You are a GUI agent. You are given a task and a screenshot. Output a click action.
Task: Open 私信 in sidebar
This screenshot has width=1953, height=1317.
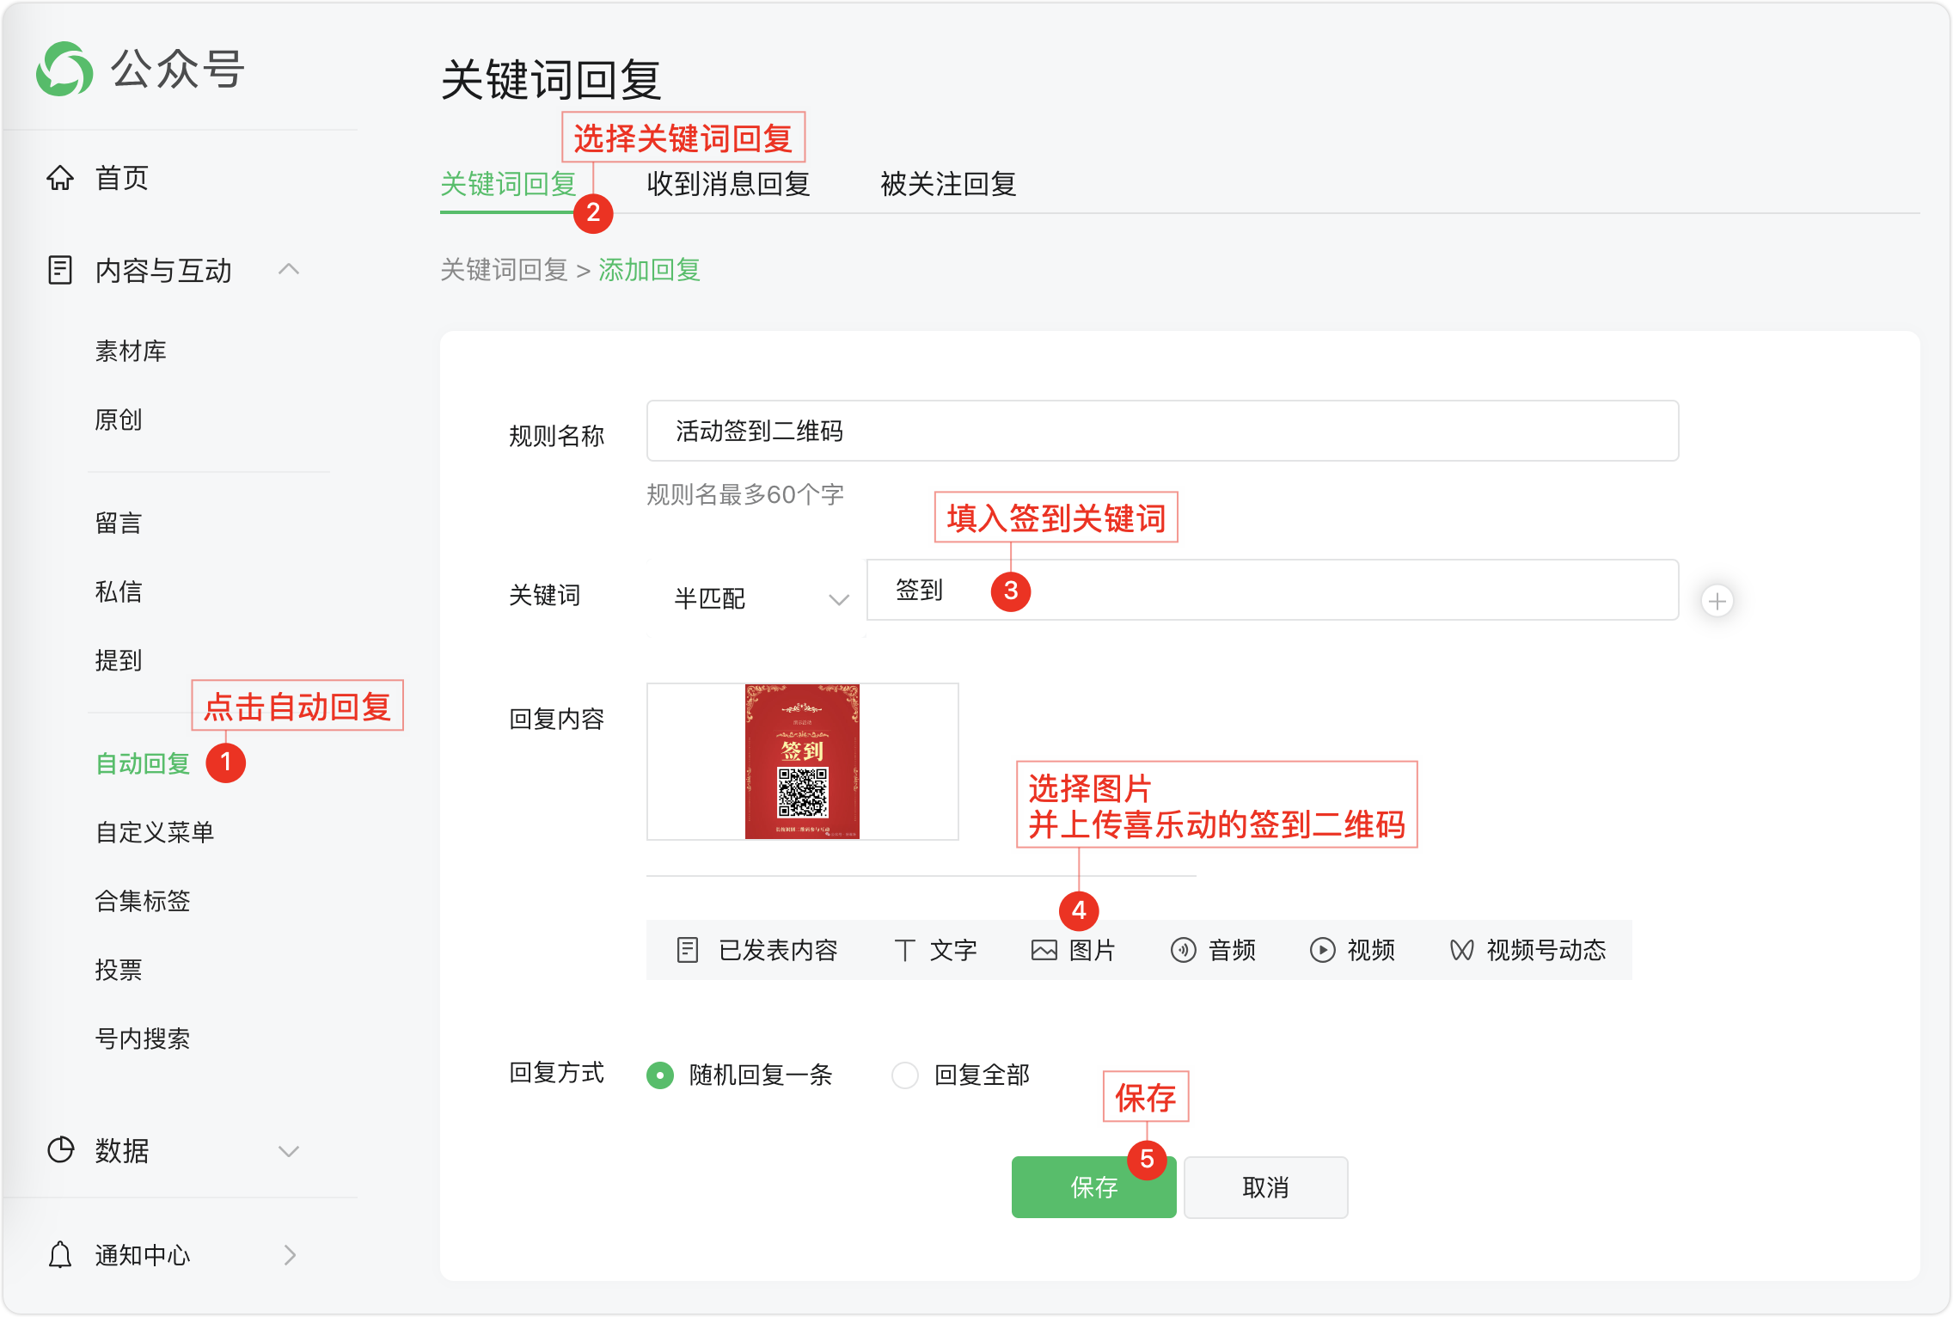pos(119,591)
